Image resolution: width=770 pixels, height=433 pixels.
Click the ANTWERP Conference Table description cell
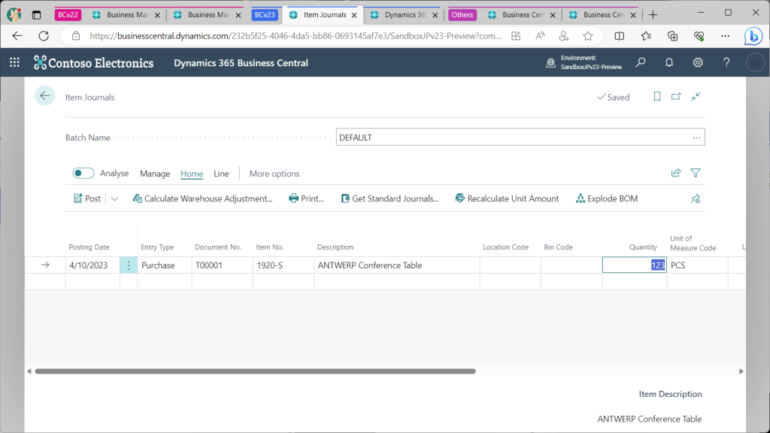pos(397,265)
